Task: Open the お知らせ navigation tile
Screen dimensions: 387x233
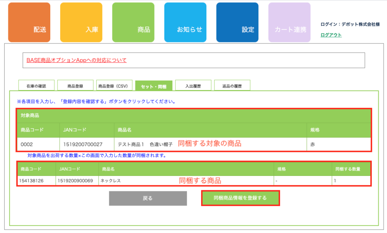Action: coord(185,22)
